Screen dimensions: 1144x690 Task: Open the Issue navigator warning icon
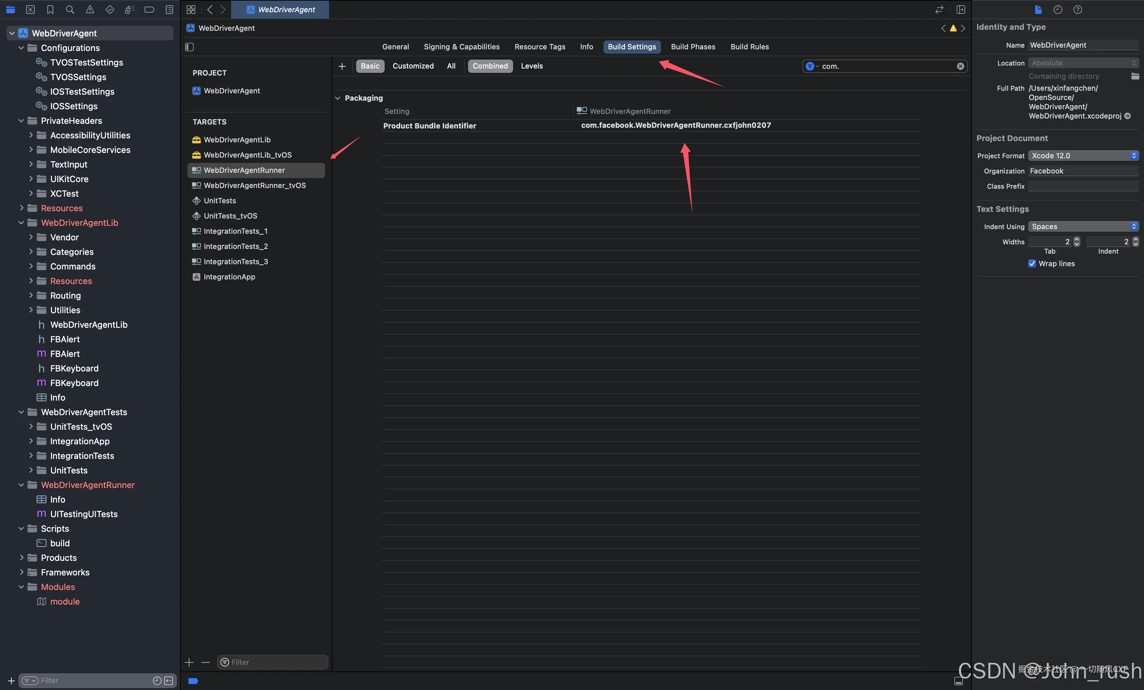90,9
